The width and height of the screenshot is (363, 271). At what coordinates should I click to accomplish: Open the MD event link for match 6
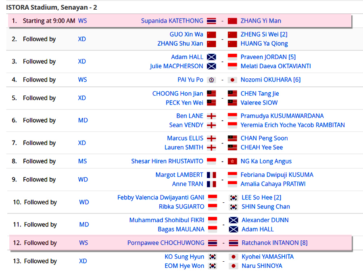(83, 120)
